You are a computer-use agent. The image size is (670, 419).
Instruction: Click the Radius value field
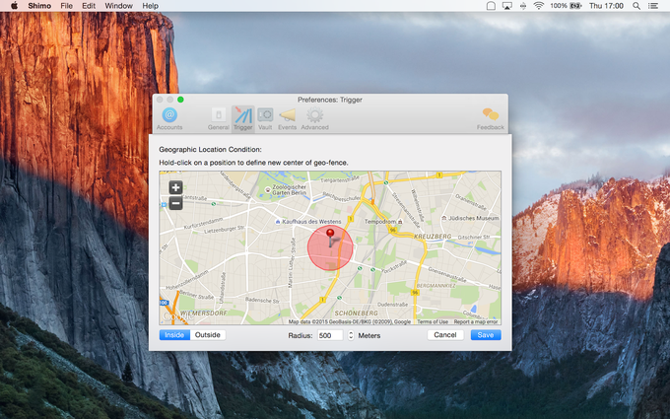tap(330, 335)
